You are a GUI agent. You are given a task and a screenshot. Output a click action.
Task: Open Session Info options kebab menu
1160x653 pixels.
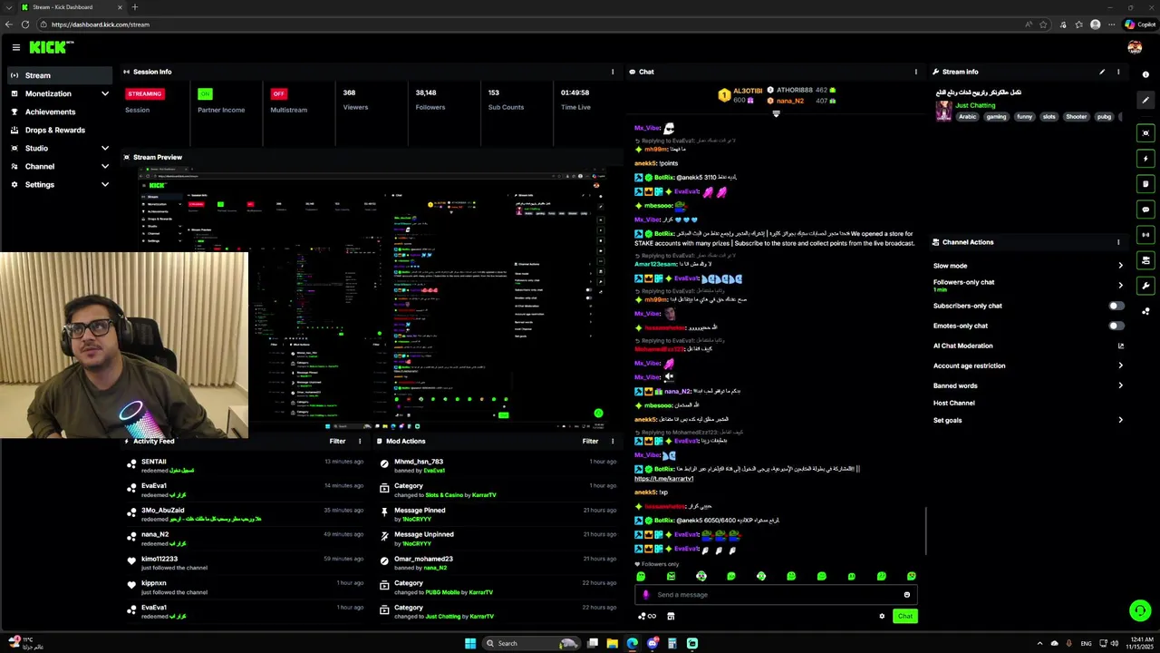(613, 72)
